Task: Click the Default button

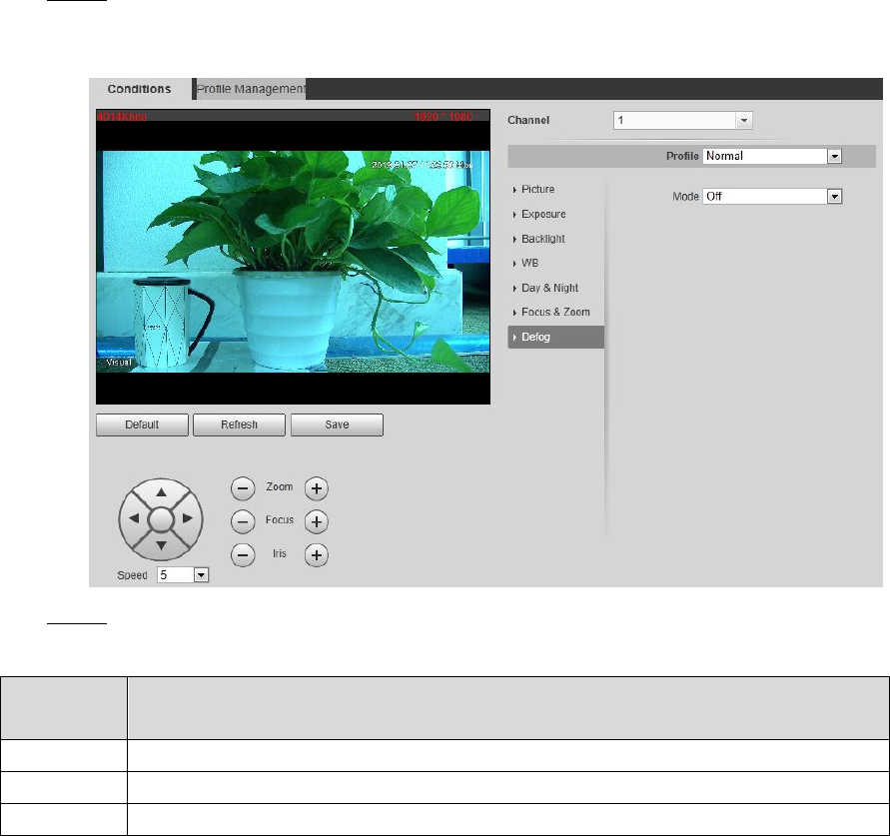Action: point(142,424)
